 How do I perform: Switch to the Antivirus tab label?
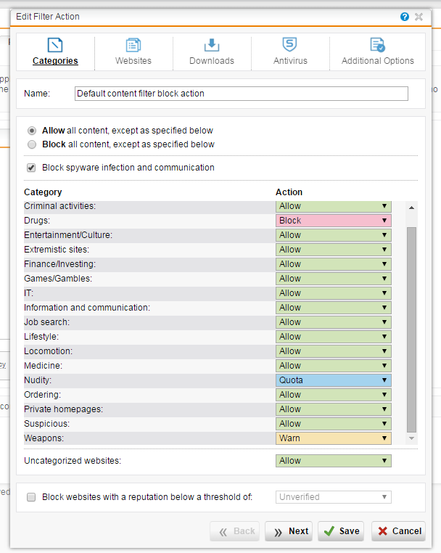pos(290,61)
